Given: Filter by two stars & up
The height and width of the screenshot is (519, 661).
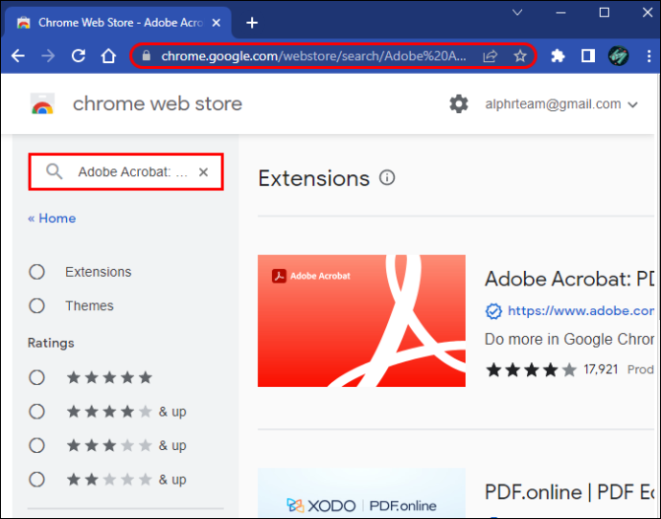Looking at the screenshot, I should (36, 480).
